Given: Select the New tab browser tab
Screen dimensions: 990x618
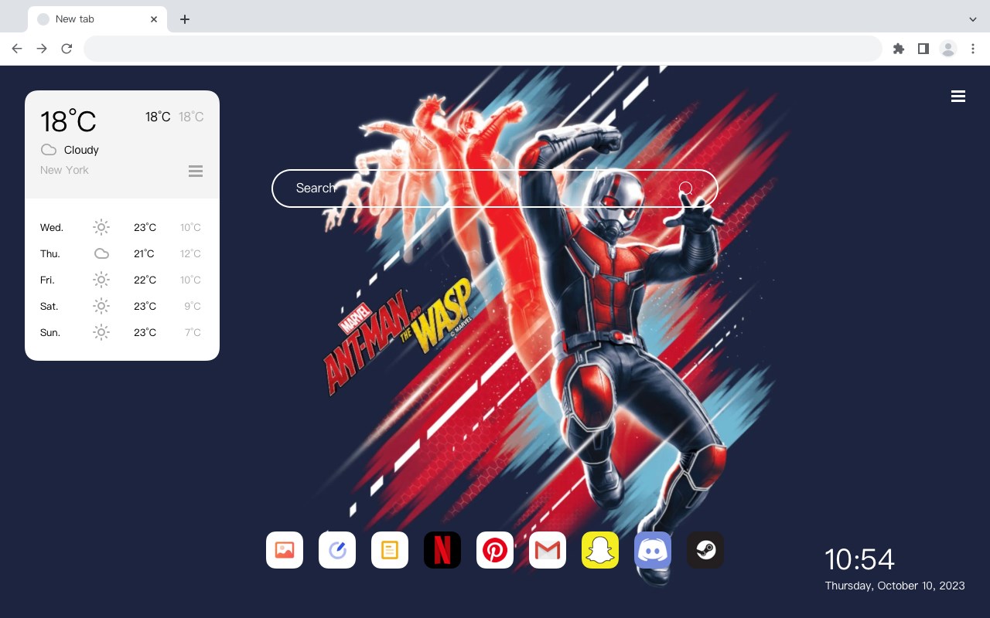Looking at the screenshot, I should (x=97, y=19).
